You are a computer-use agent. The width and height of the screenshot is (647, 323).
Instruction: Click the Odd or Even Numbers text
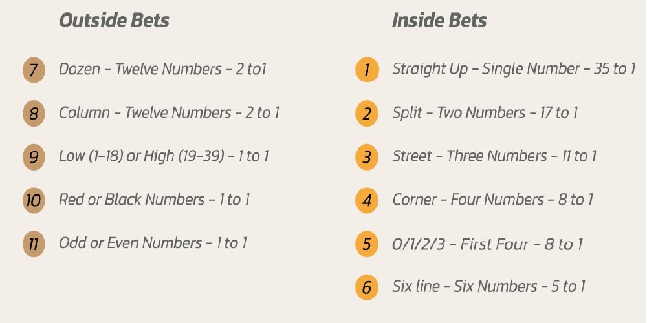point(153,244)
